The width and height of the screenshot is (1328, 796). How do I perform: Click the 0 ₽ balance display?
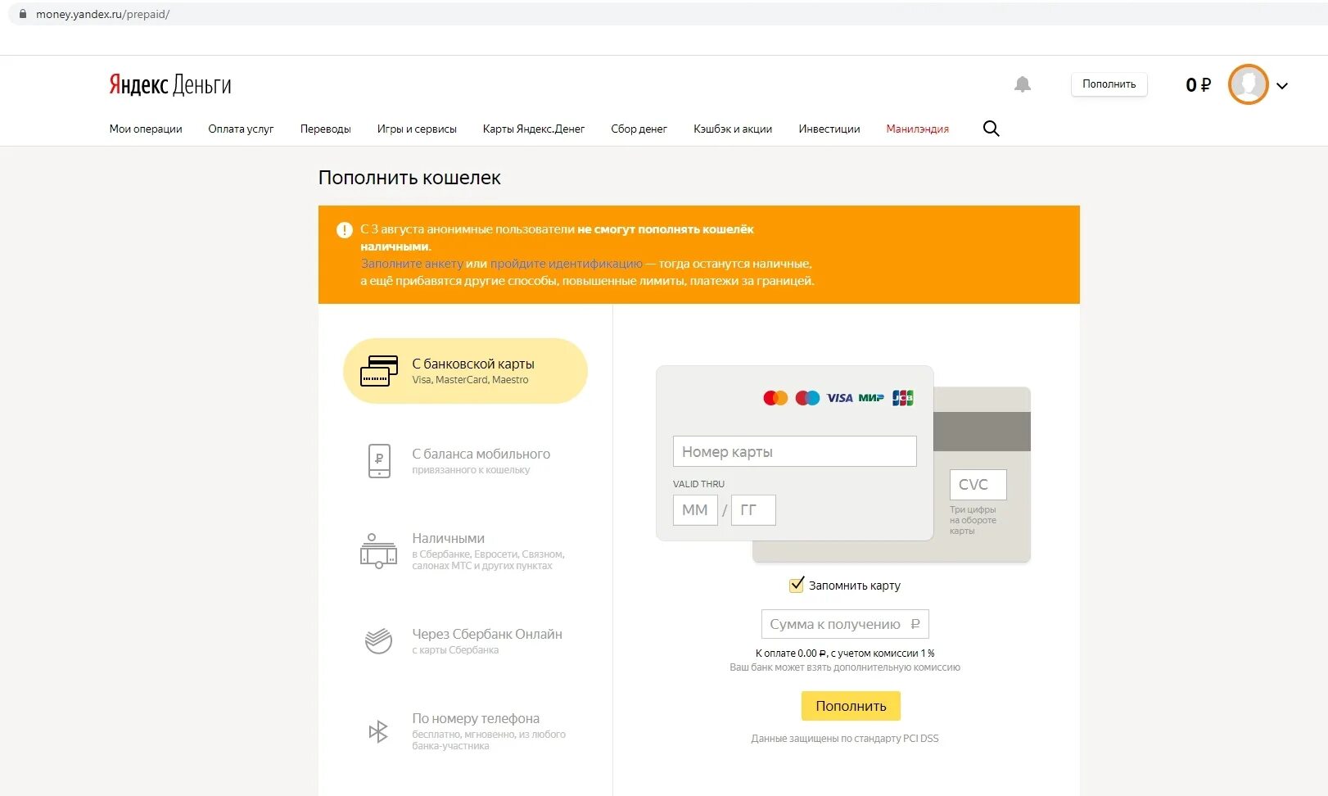point(1198,84)
